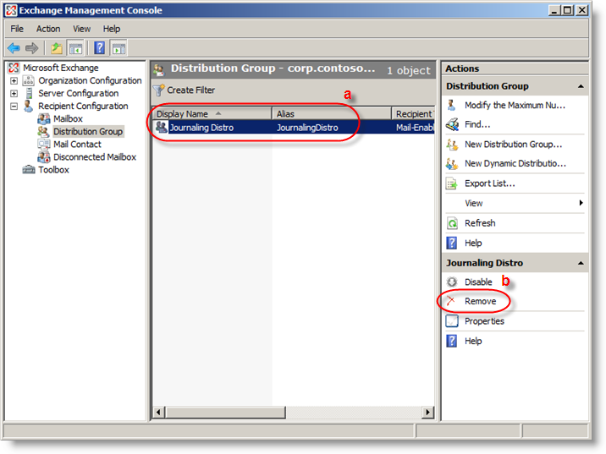606x454 pixels.
Task: Expand the Organization Configuration node
Action: tap(14, 80)
